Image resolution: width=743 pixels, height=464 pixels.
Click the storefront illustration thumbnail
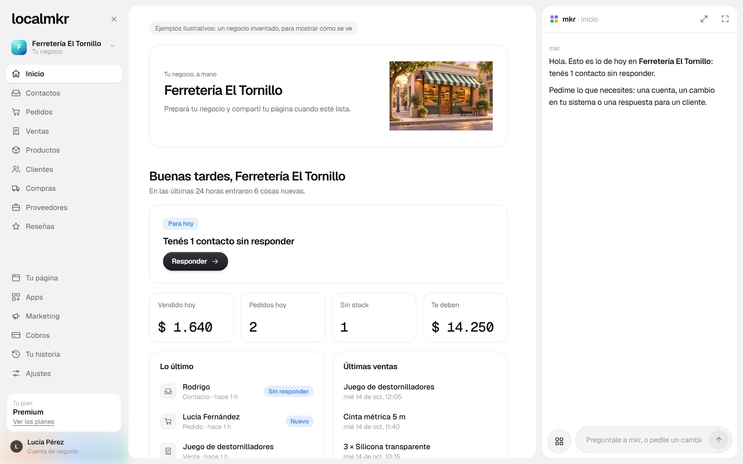(x=441, y=96)
